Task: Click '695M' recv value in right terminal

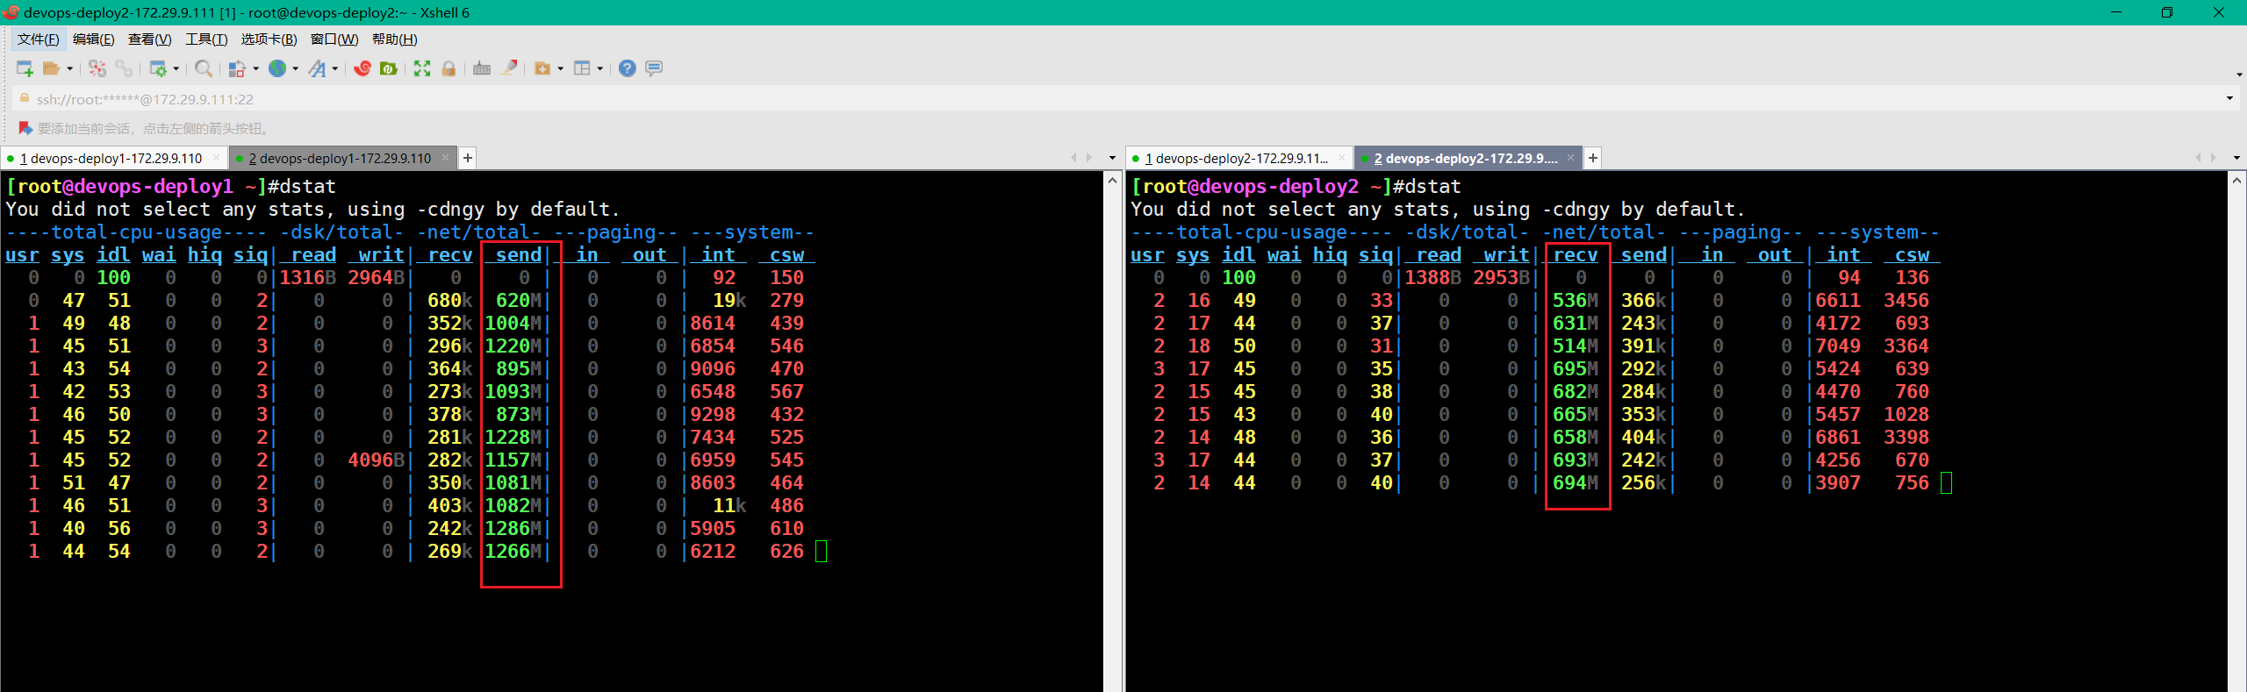Action: (1576, 368)
